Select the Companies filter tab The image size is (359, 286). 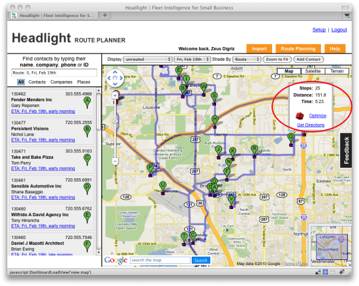coord(61,82)
